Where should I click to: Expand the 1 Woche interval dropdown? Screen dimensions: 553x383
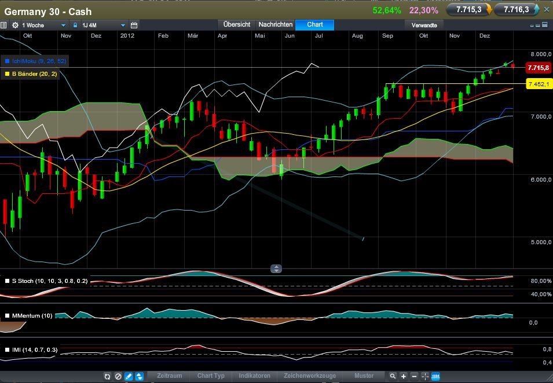[44, 25]
